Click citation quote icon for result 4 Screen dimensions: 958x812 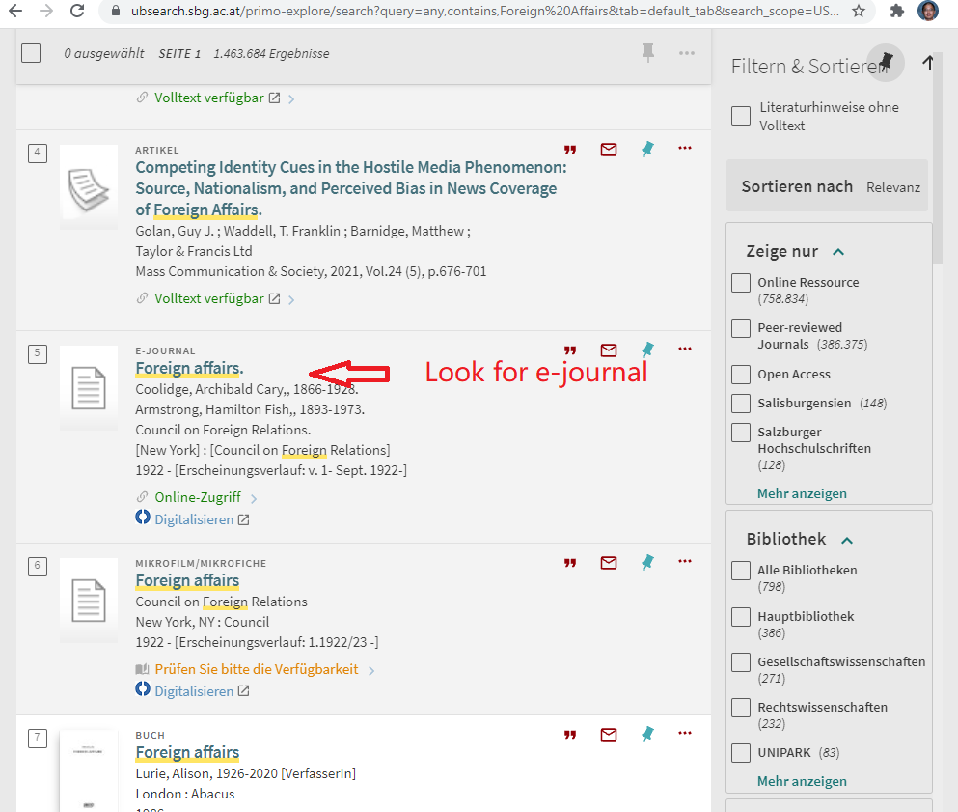click(570, 150)
